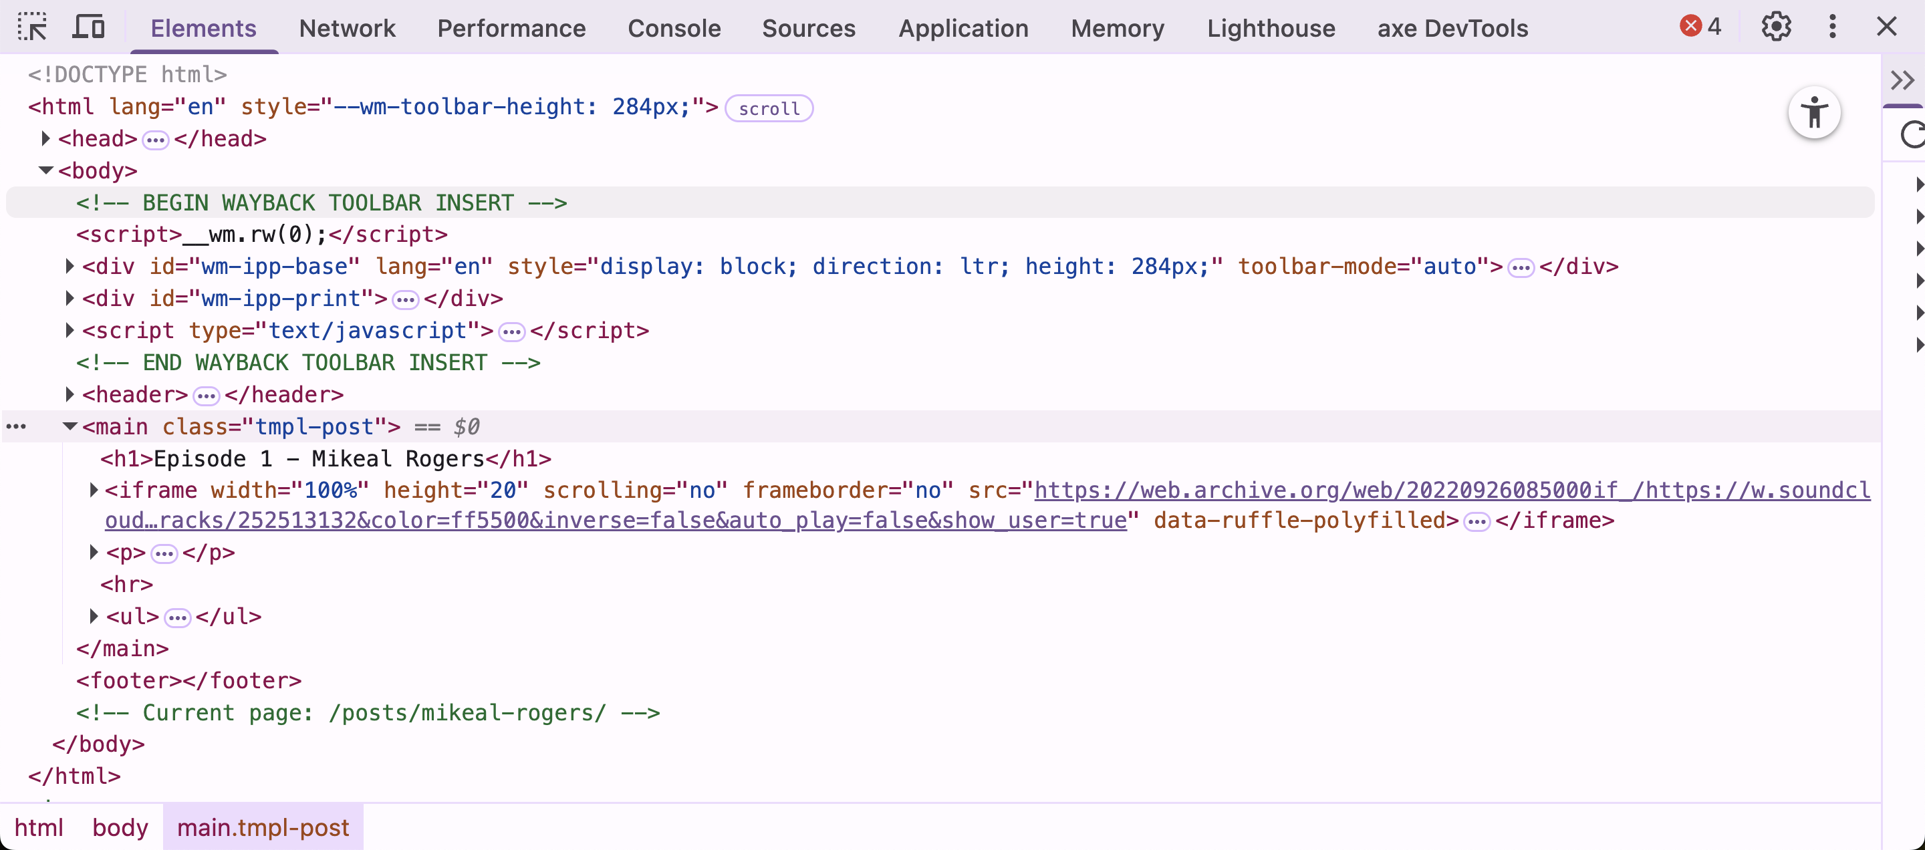The image size is (1925, 850).
Task: Switch to the Network tab
Action: (x=348, y=28)
